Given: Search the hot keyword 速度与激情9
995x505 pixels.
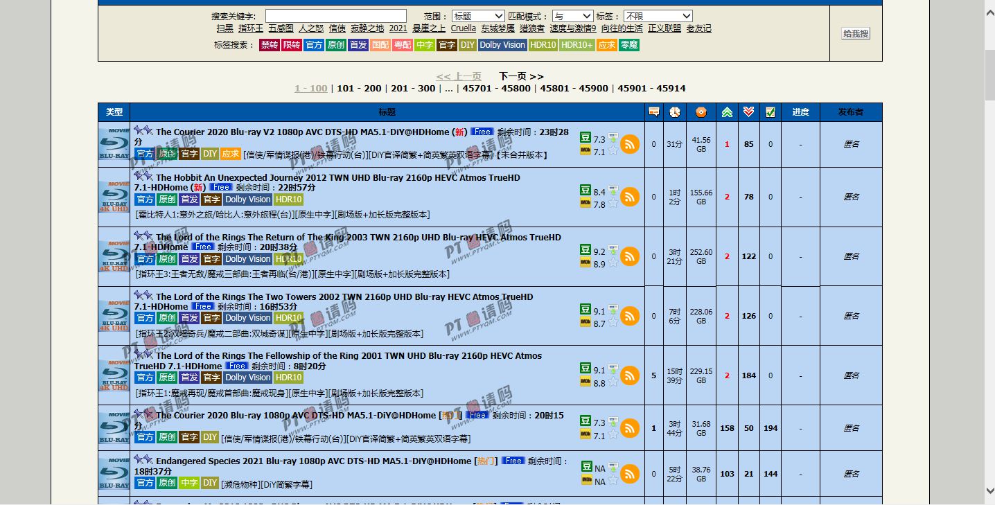Looking at the screenshot, I should (x=573, y=28).
